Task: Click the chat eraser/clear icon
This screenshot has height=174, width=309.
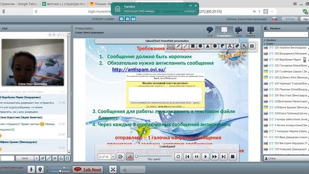Action: [42, 158]
